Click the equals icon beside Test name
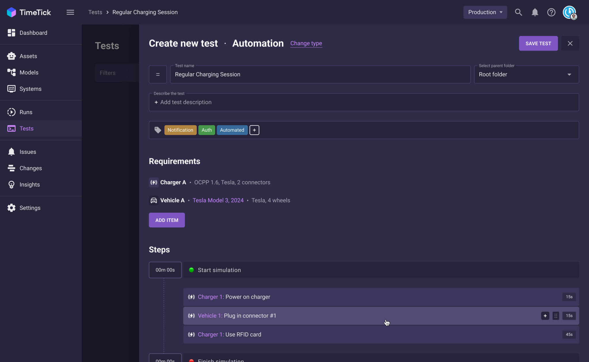The image size is (589, 362). click(158, 74)
